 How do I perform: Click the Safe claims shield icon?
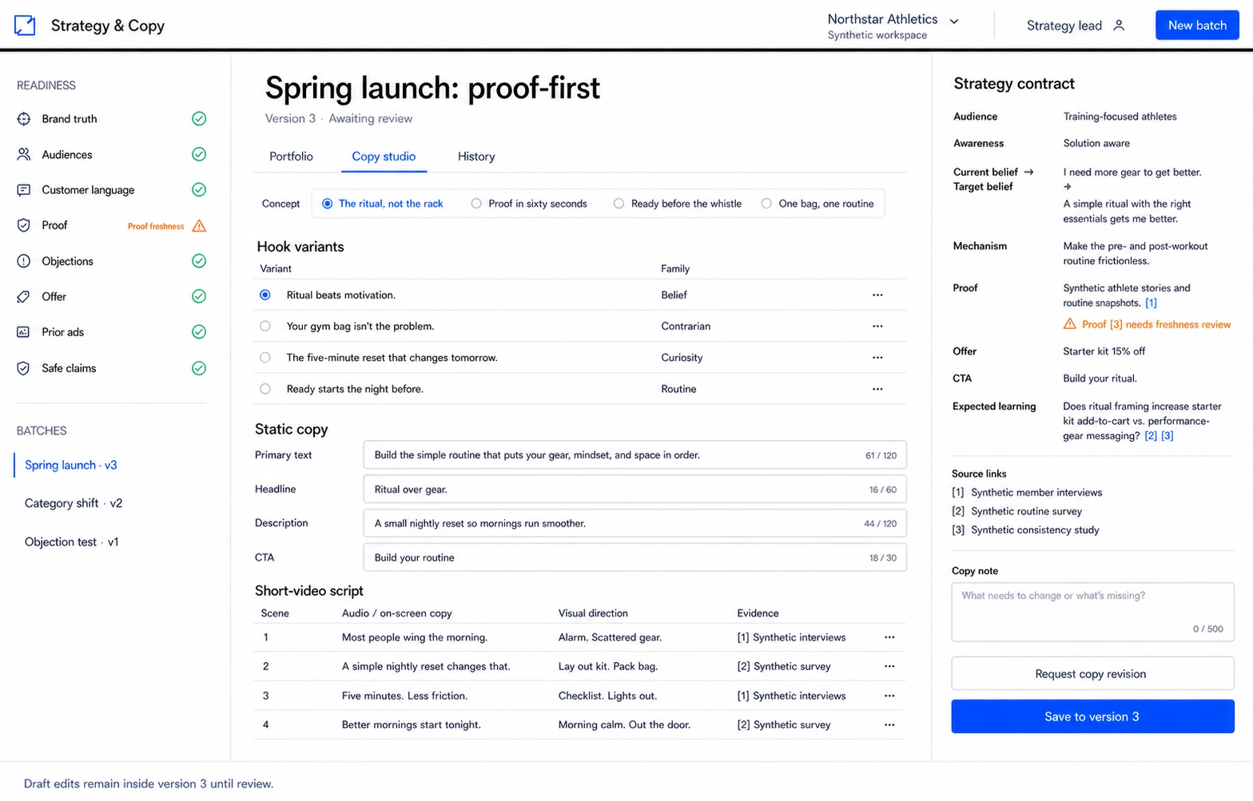(24, 368)
